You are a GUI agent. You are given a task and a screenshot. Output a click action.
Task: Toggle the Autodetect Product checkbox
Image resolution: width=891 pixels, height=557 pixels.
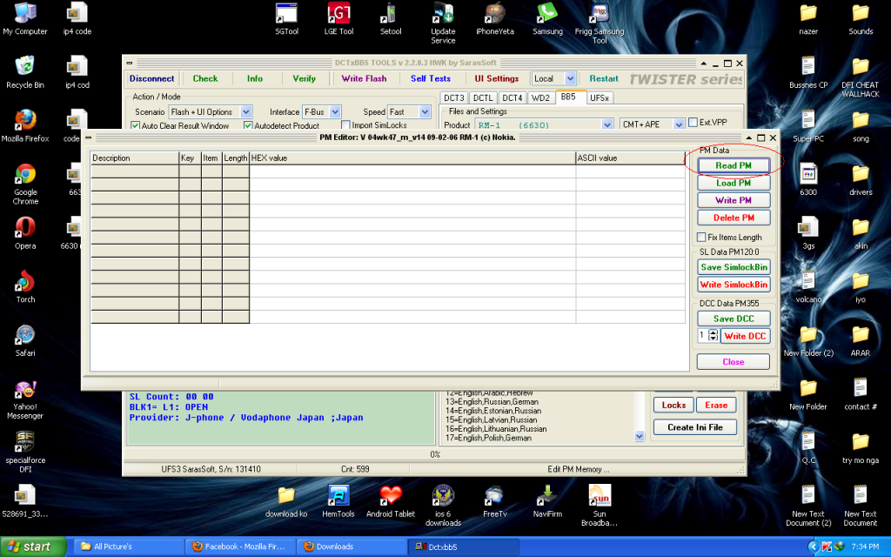tap(248, 126)
